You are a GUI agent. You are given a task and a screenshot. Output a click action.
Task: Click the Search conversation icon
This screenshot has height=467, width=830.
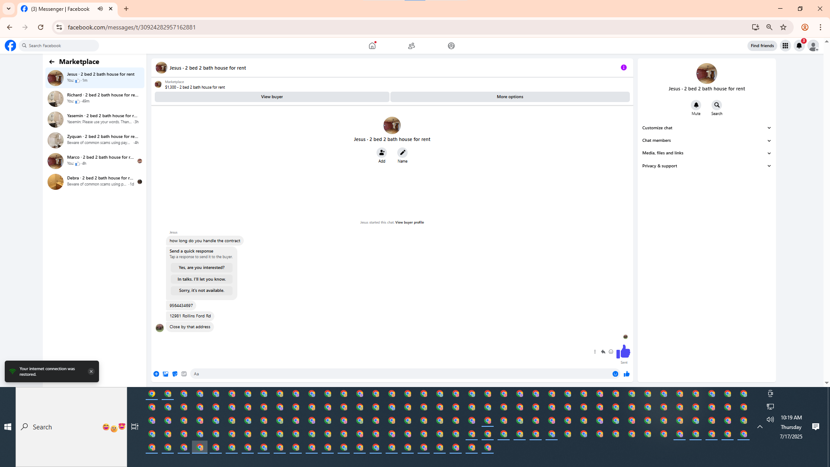[717, 105]
